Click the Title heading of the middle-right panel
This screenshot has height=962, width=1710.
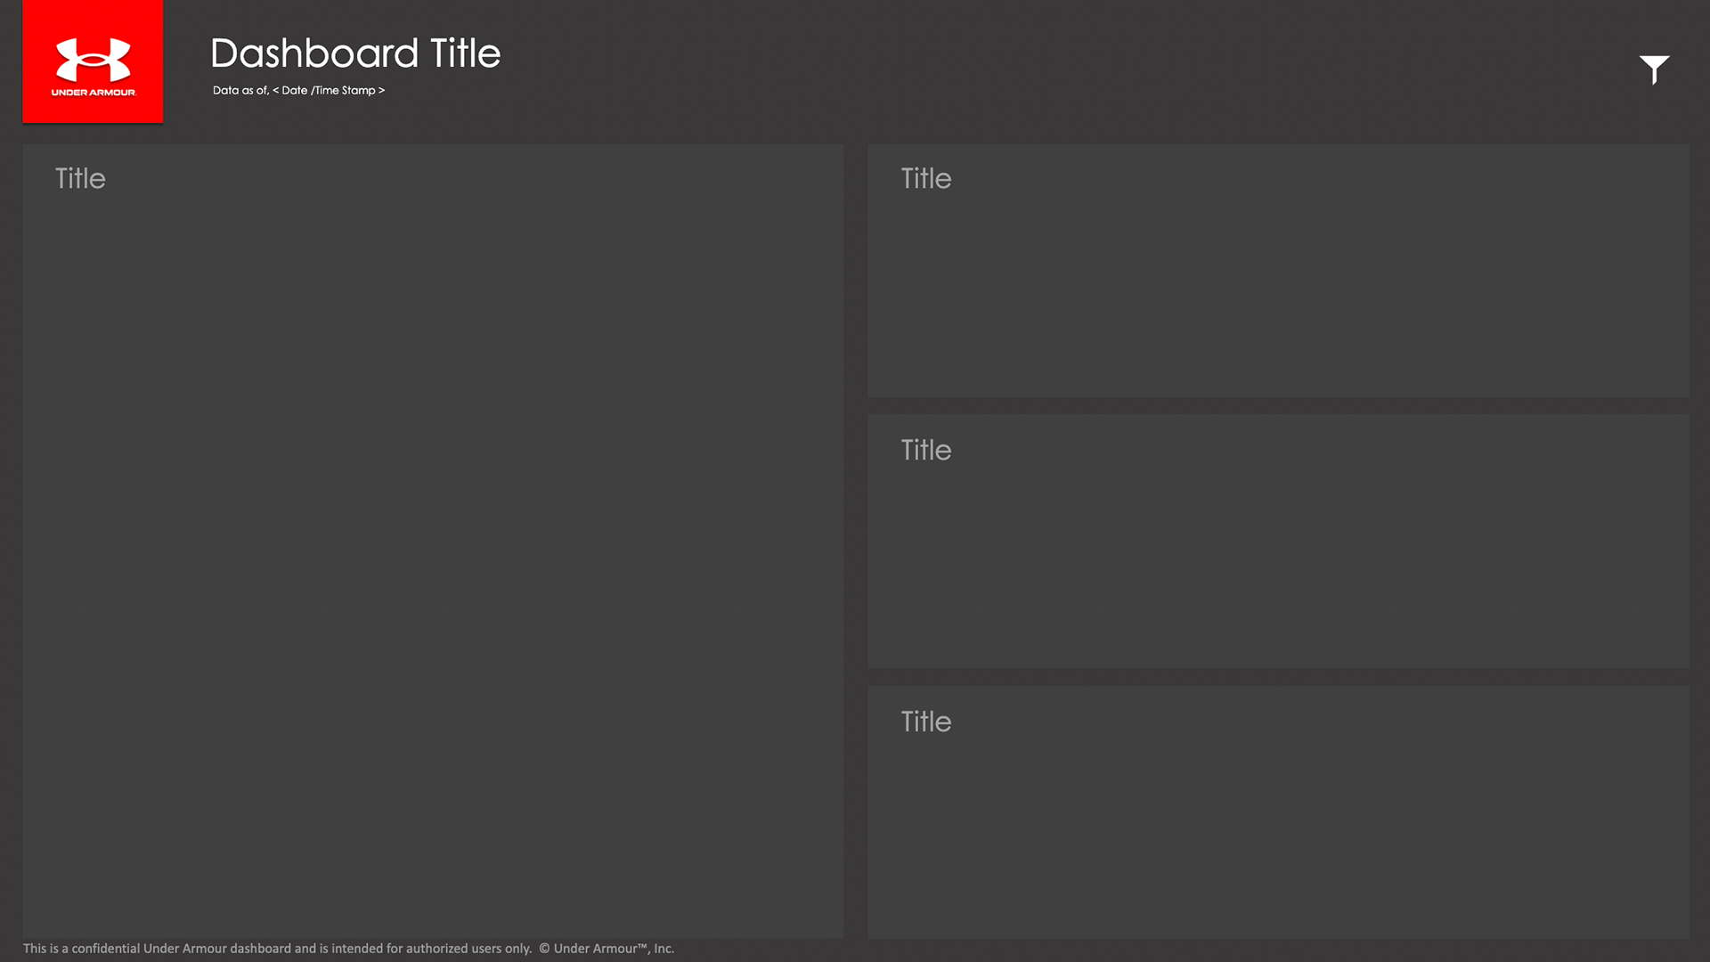coord(925,450)
